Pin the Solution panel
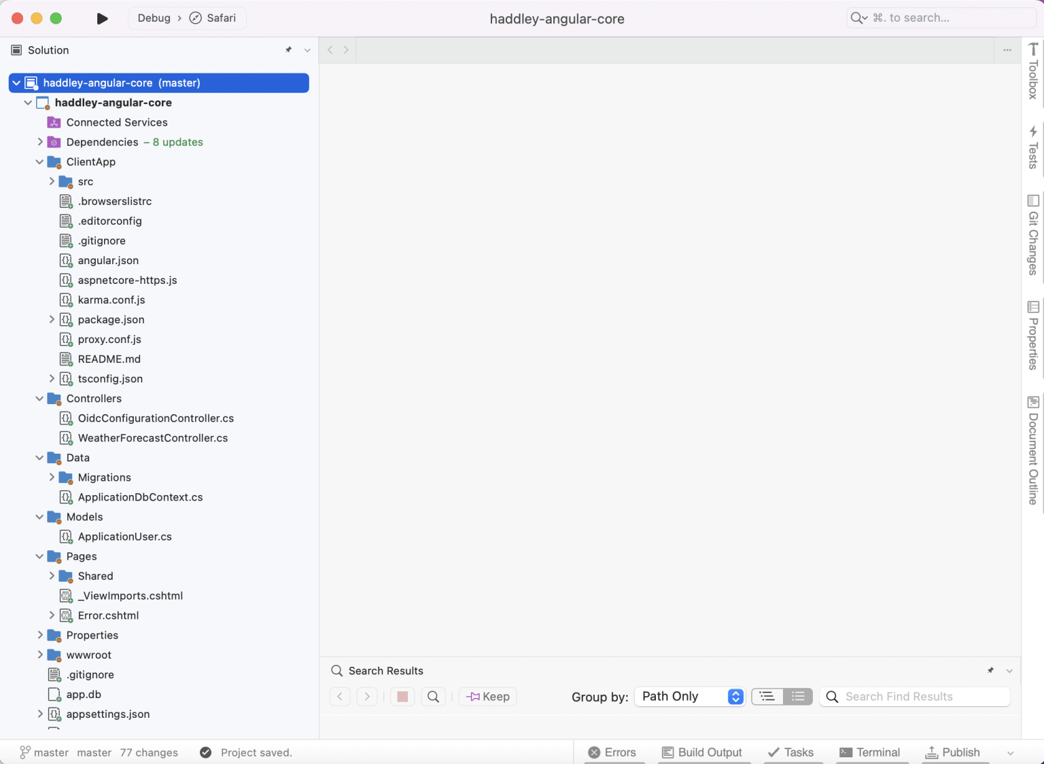The image size is (1044, 764). coord(289,50)
